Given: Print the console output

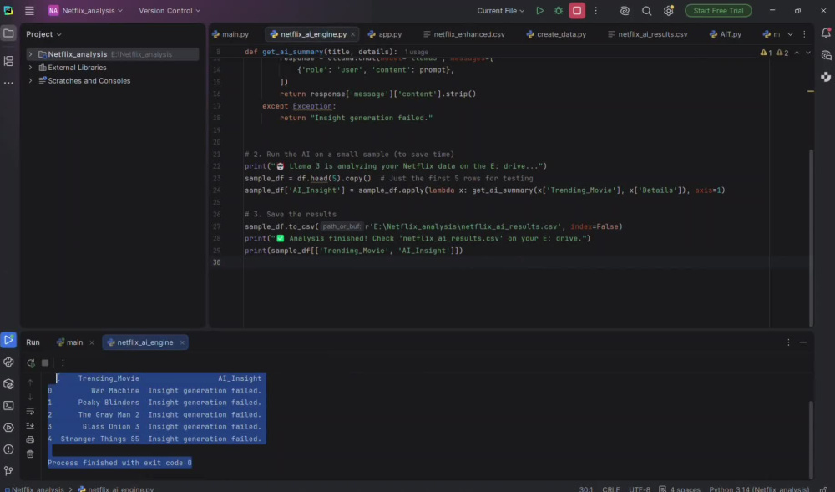Looking at the screenshot, I should (30, 440).
